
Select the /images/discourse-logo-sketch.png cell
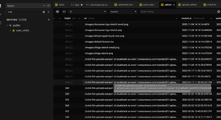point(103,30)
